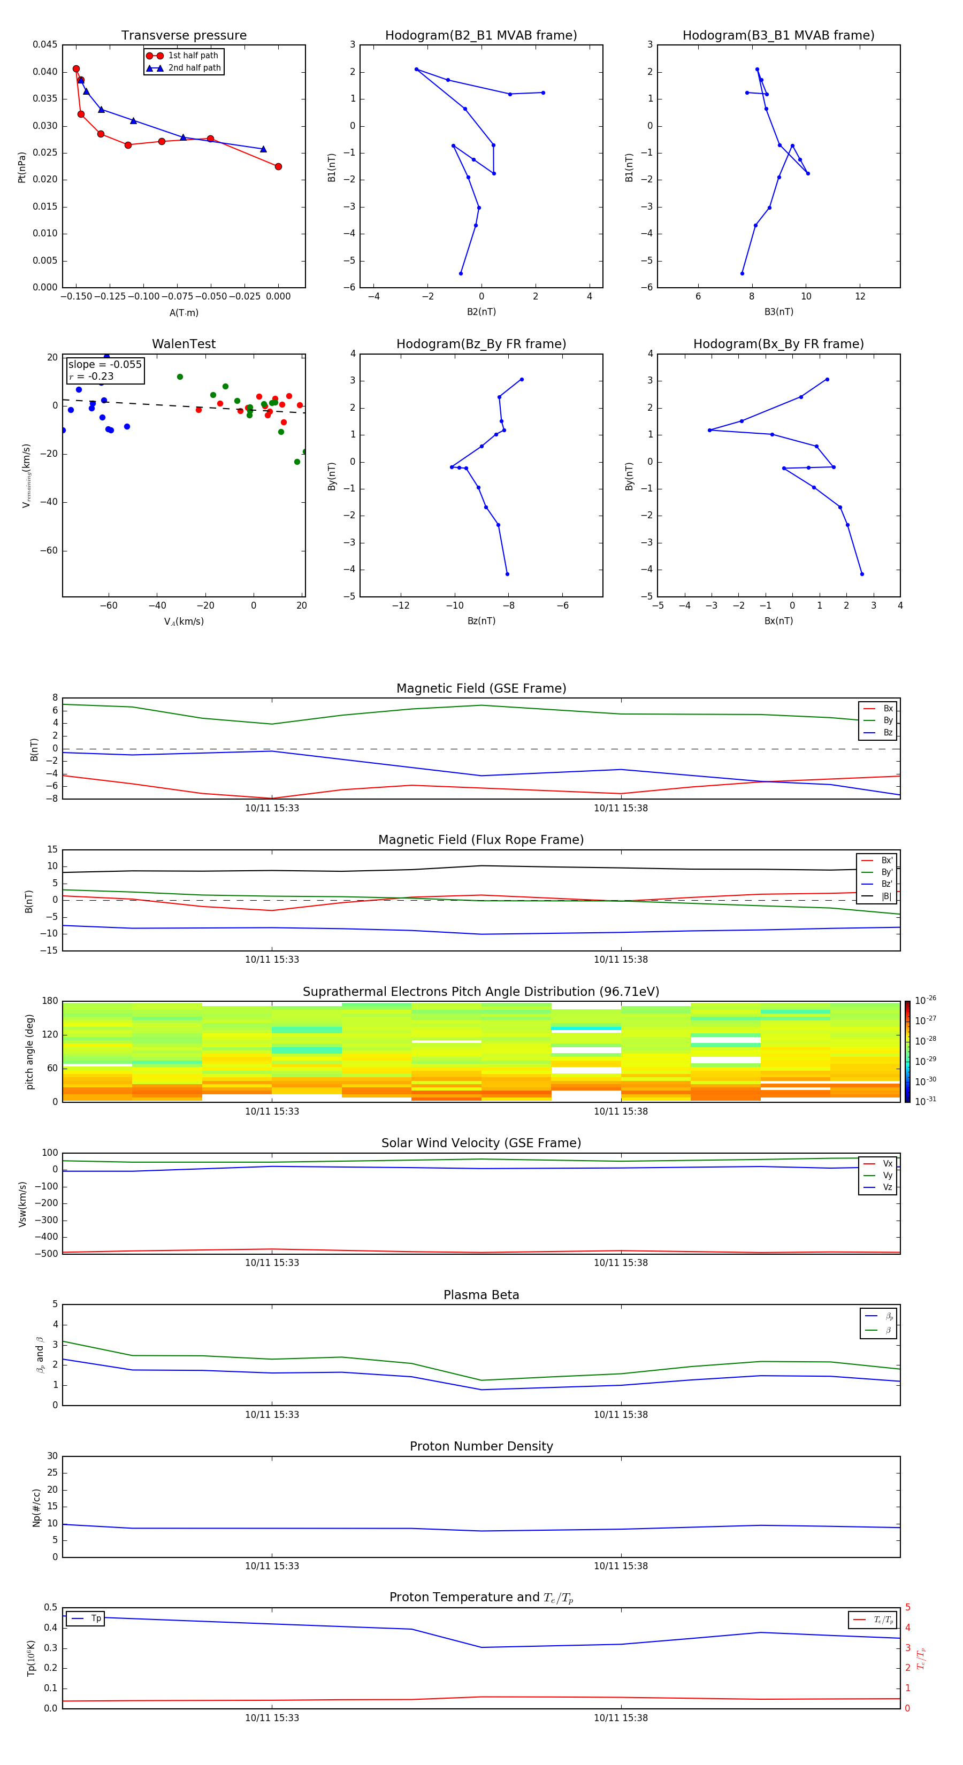Click the "Hodogram(B2_B1 MVAB frame)" title
This screenshot has height=1765, width=963.
(x=481, y=36)
